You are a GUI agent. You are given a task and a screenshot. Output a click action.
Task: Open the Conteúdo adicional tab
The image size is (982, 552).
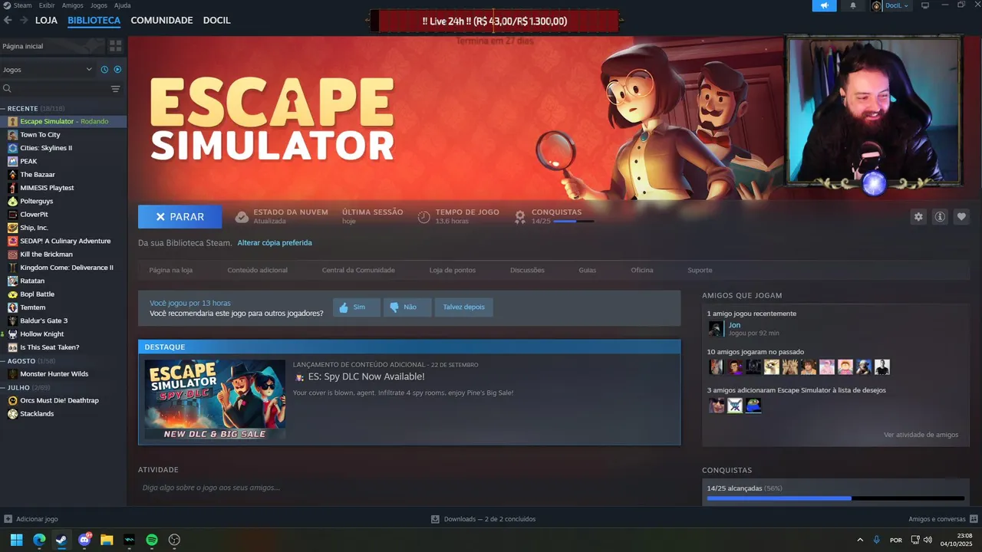tap(257, 270)
